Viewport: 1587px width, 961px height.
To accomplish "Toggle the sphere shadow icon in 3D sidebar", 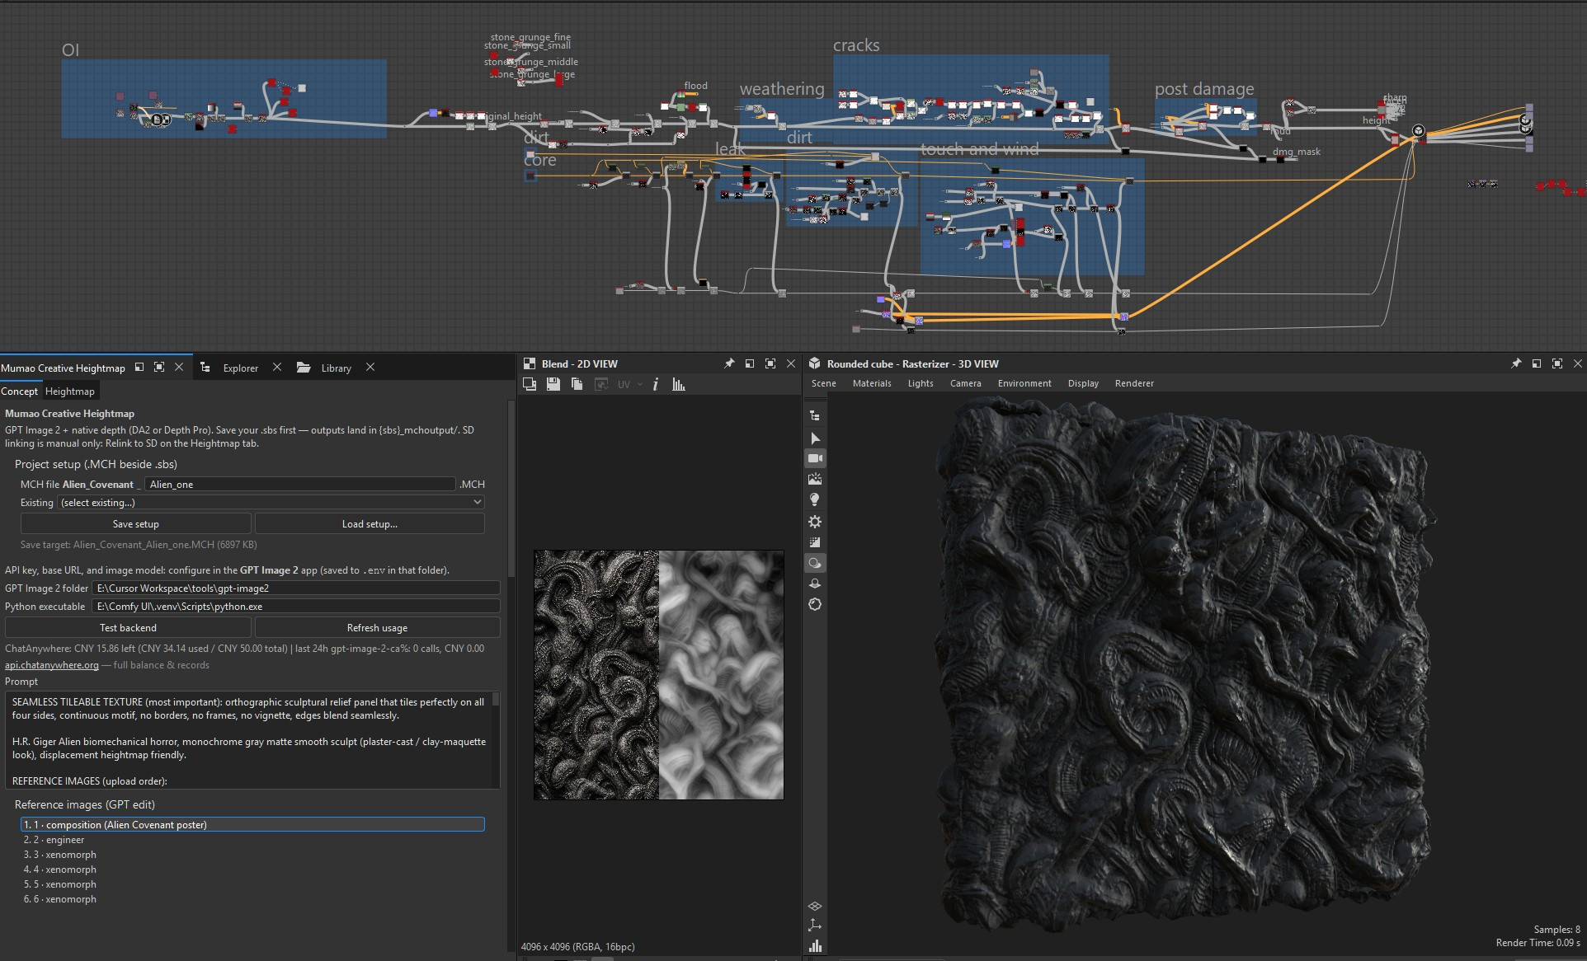I will click(x=815, y=563).
